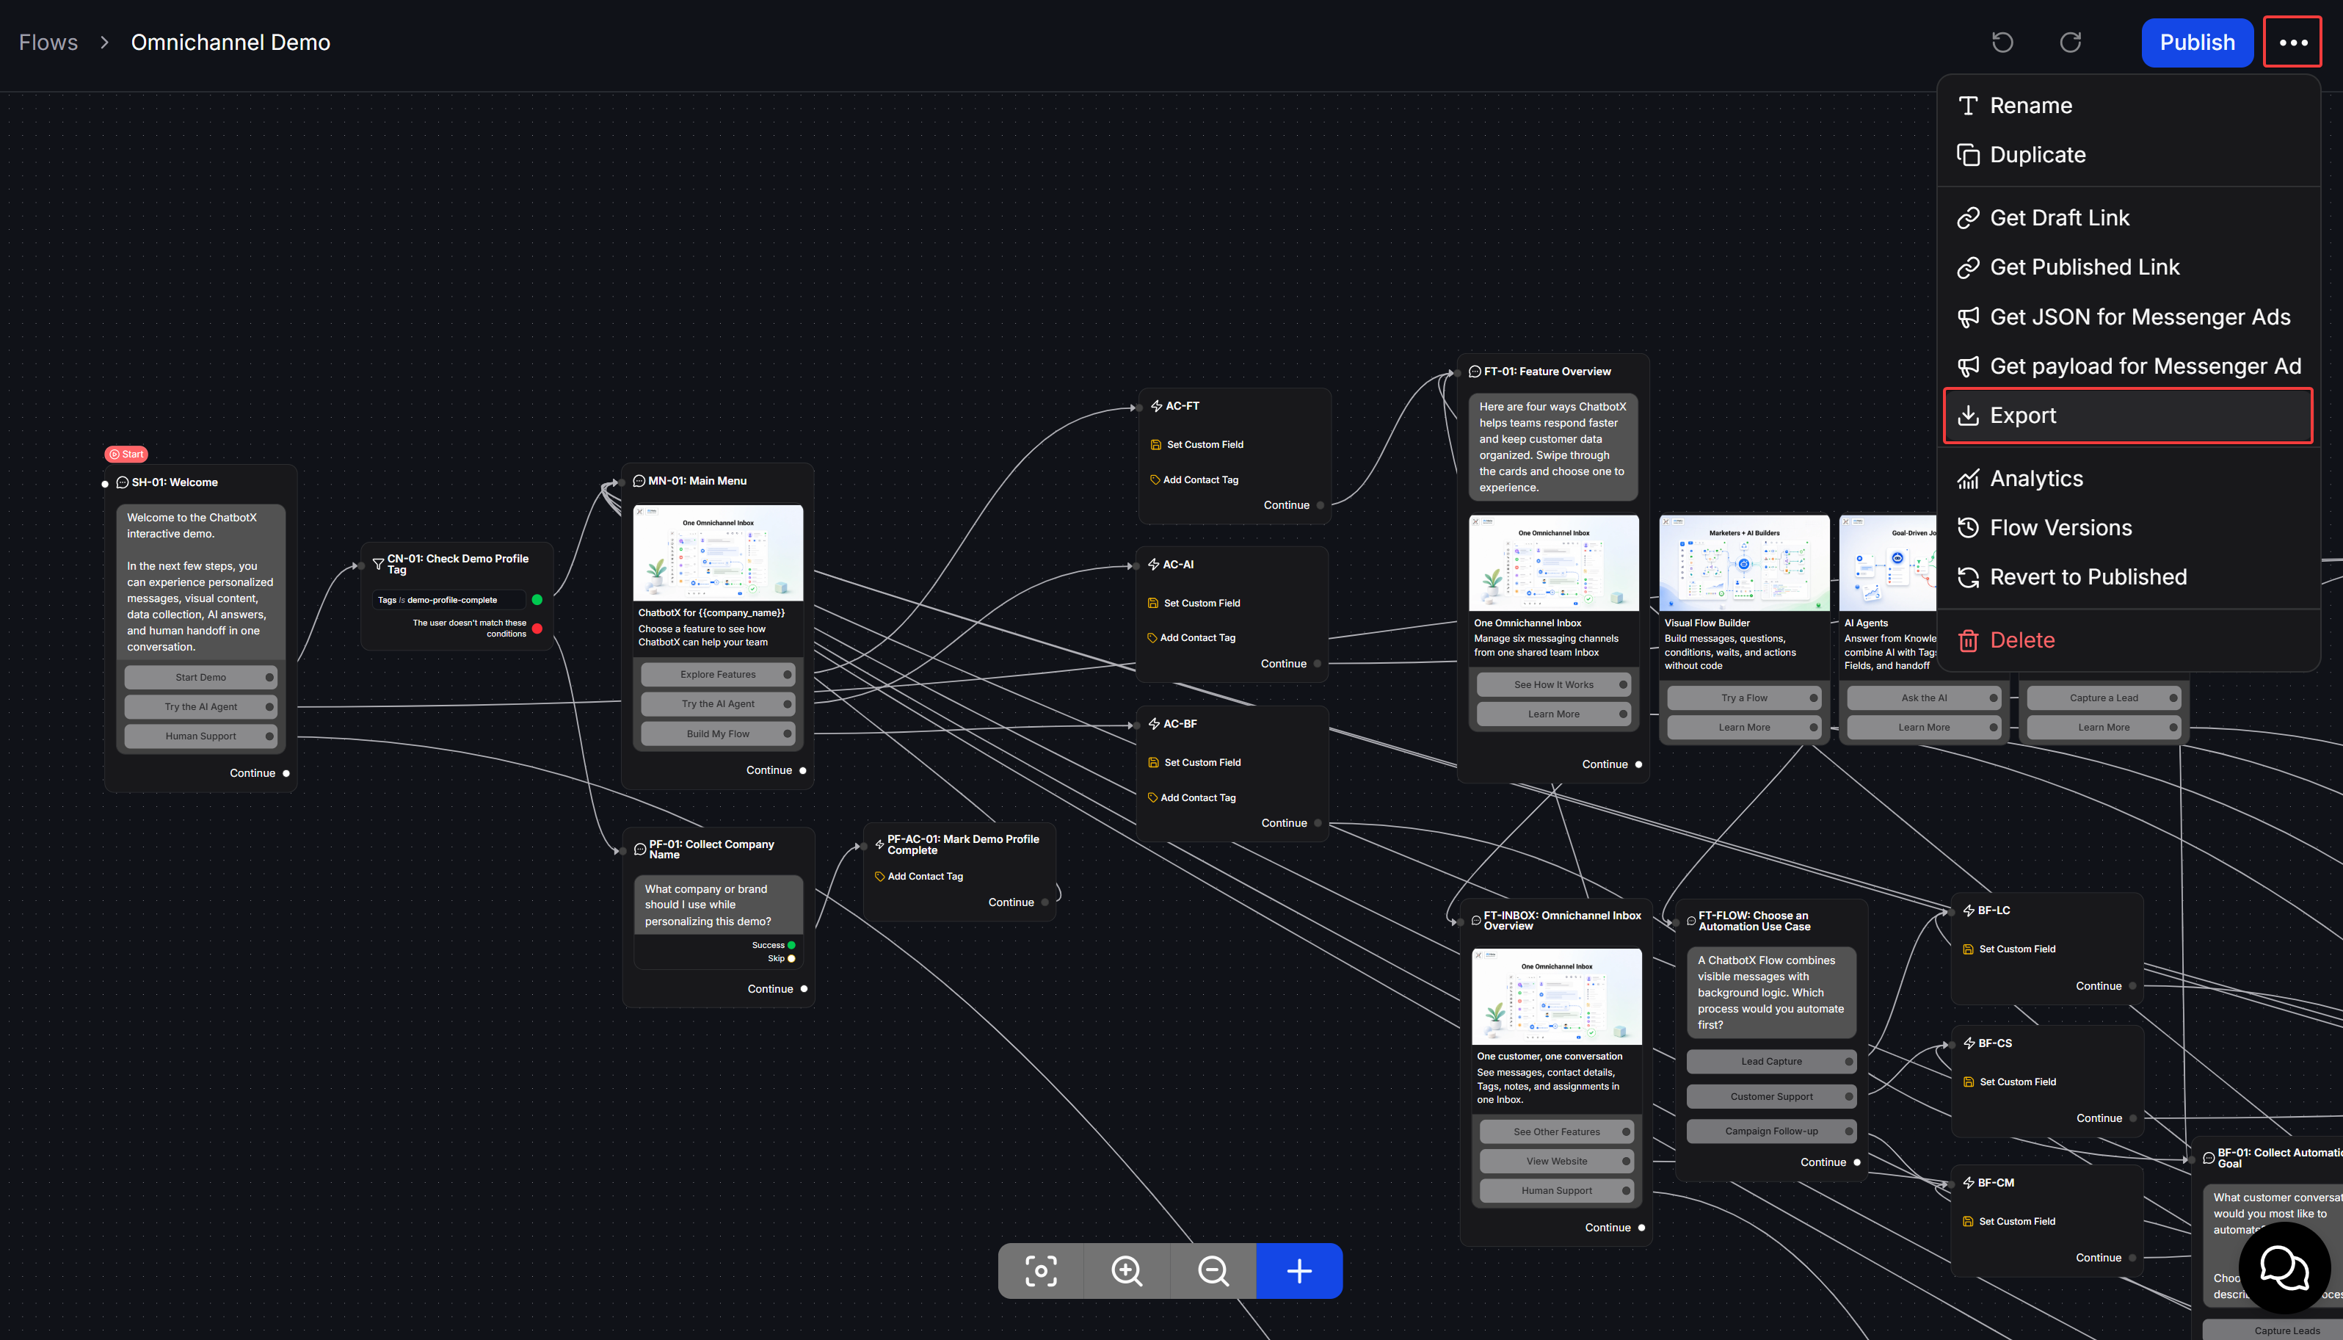Click the Export download icon

[x=1968, y=415]
